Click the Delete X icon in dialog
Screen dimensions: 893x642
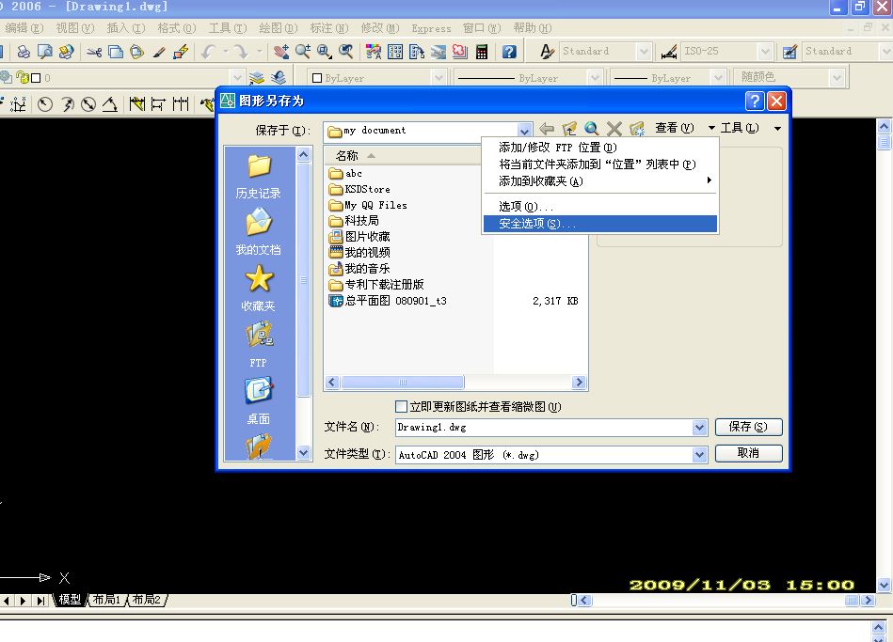tap(614, 129)
